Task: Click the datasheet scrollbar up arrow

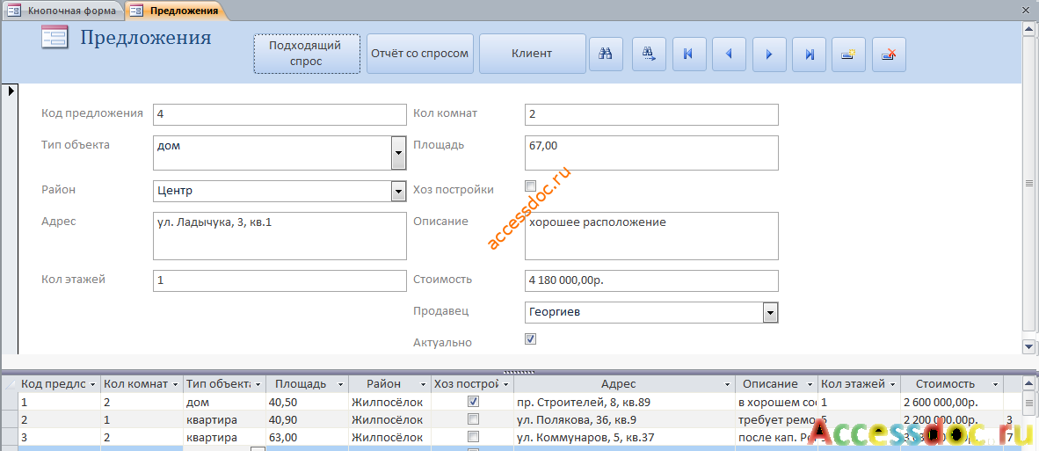Action: (1028, 383)
